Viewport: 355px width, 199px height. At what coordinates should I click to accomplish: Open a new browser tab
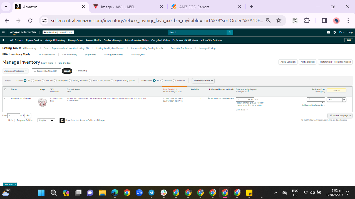click(251, 7)
